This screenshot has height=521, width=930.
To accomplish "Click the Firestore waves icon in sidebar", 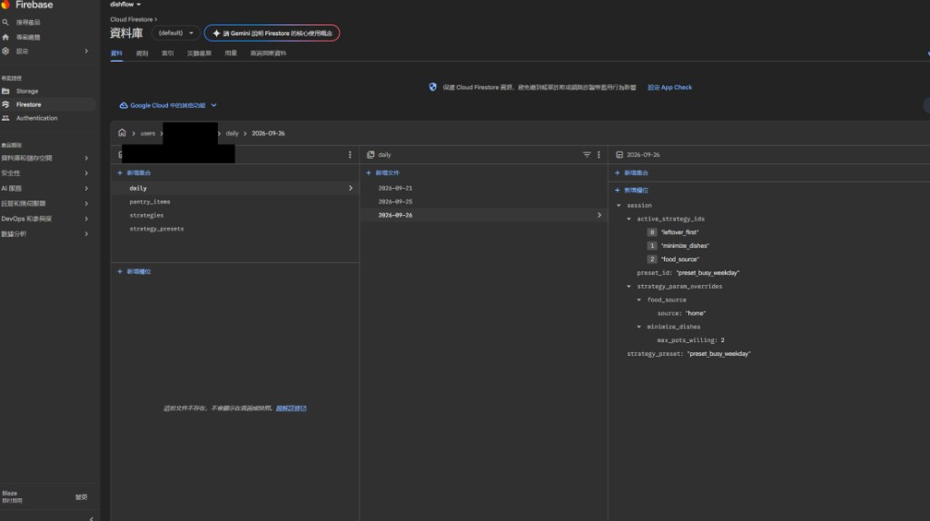I will click(5, 104).
